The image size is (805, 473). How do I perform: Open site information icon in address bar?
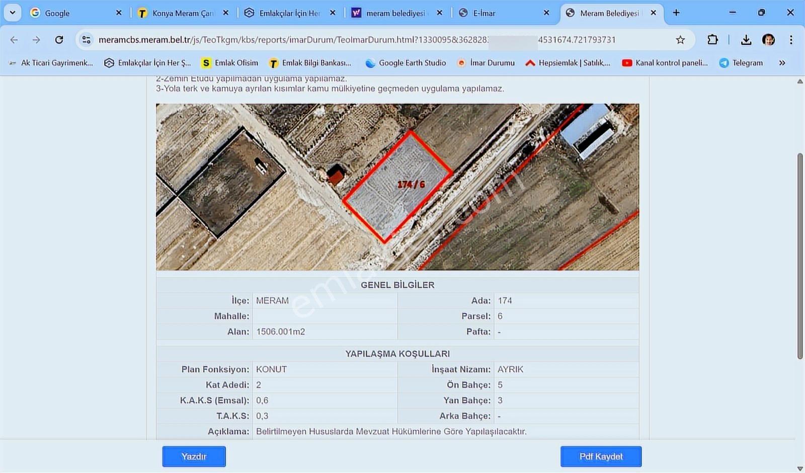[87, 40]
